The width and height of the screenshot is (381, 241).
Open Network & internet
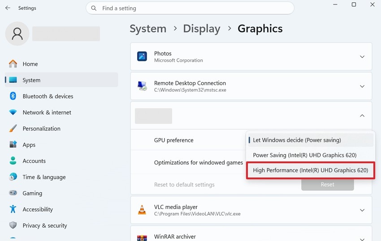(x=61, y=112)
